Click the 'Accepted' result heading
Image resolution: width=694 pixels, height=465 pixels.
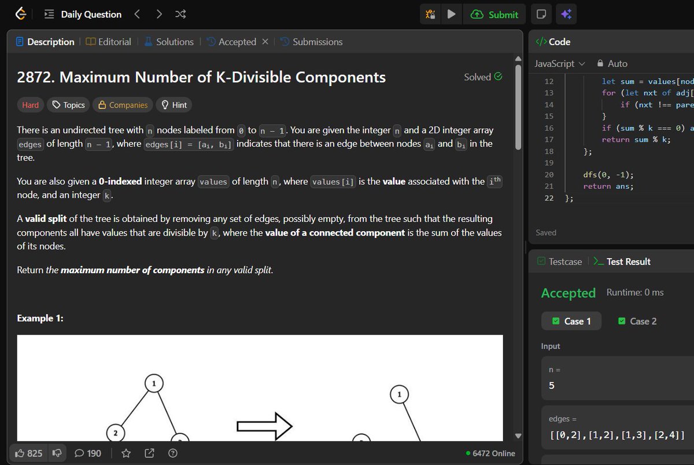tap(569, 293)
